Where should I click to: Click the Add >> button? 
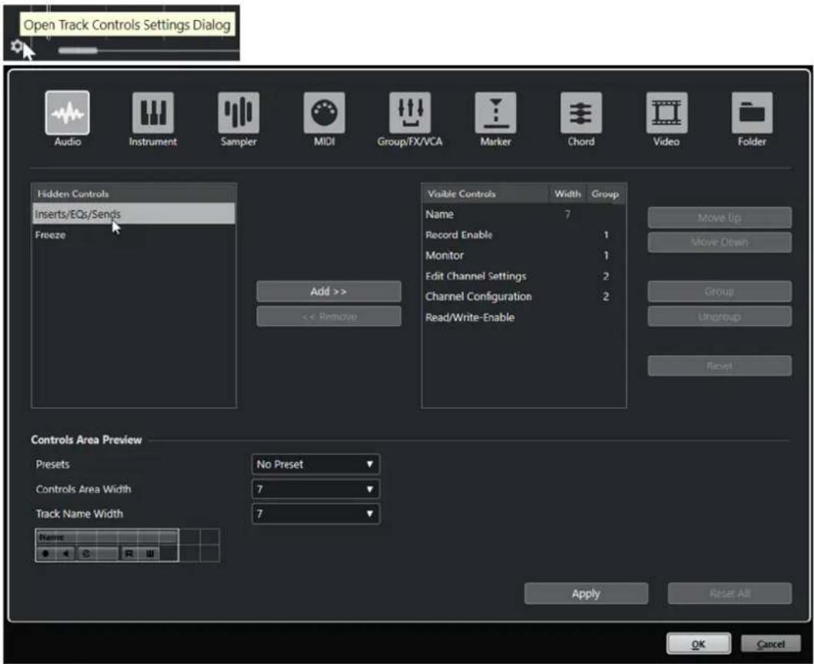pos(329,291)
